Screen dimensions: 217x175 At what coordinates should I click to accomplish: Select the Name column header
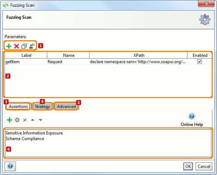click(x=68, y=55)
